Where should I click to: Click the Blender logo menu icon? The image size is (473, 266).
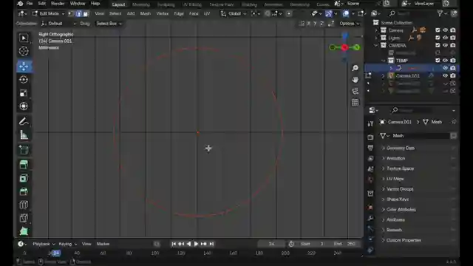[20, 4]
